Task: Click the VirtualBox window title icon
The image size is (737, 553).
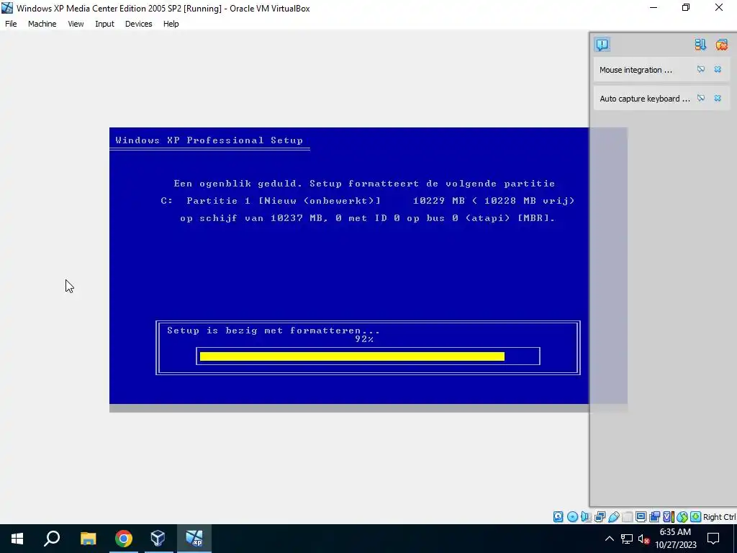Action: point(7,8)
